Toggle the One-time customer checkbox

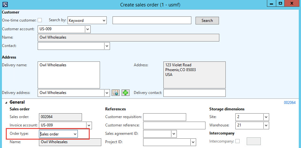click(x=40, y=20)
